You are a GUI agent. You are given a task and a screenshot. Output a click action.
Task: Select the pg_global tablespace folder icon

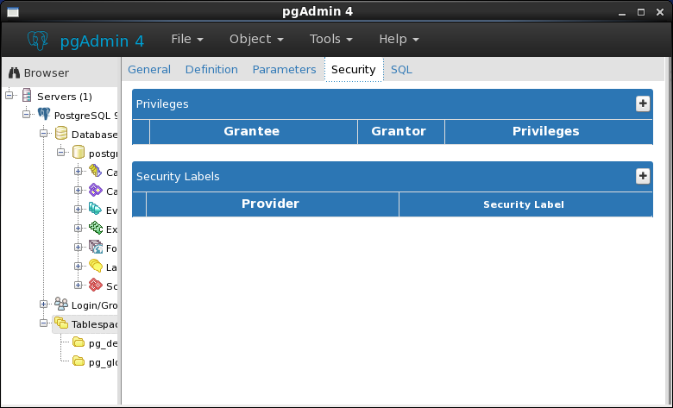[79, 361]
